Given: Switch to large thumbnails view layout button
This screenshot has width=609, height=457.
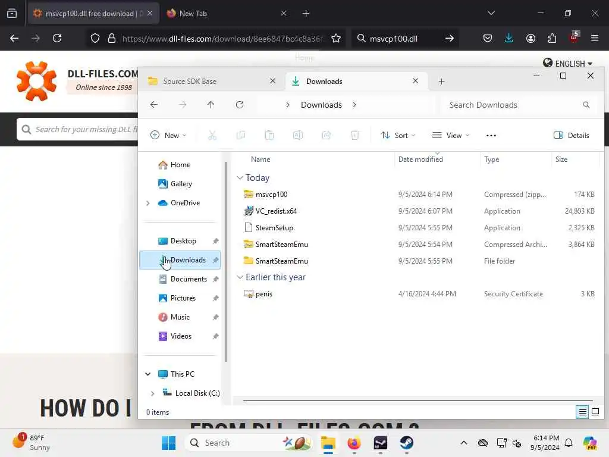Looking at the screenshot, I should pyautogui.click(x=595, y=412).
